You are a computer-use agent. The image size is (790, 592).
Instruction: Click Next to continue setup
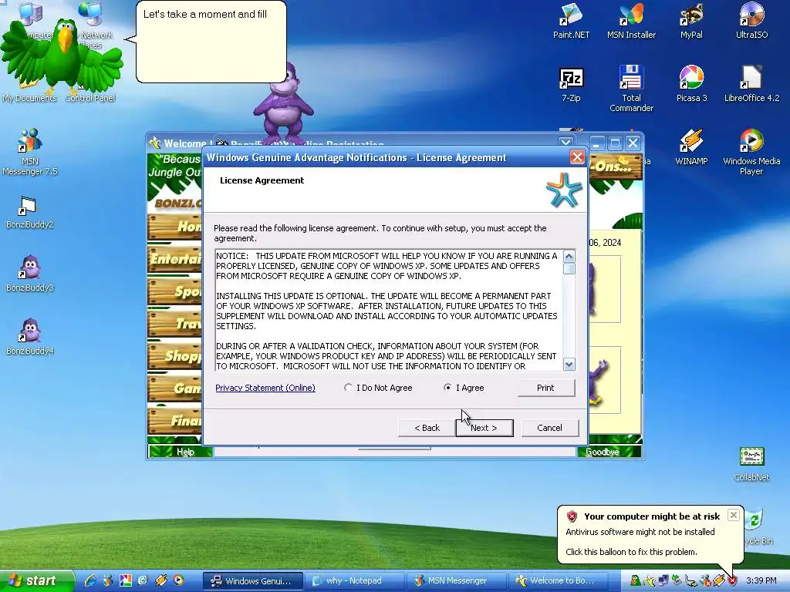(x=484, y=428)
